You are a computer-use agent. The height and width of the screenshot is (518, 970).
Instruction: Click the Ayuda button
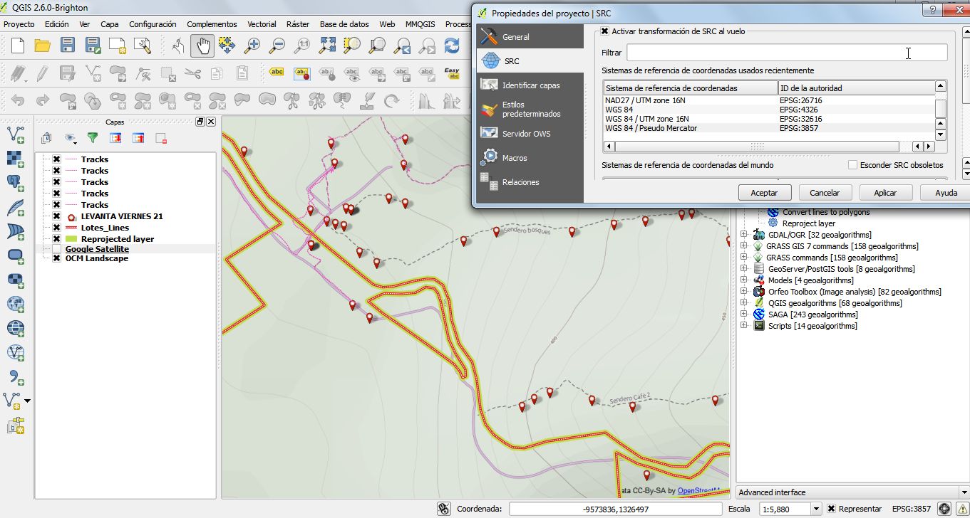point(945,193)
